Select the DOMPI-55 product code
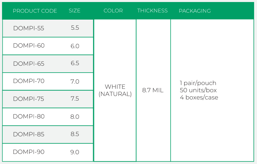This screenshot has width=257, height=164. [29, 28]
